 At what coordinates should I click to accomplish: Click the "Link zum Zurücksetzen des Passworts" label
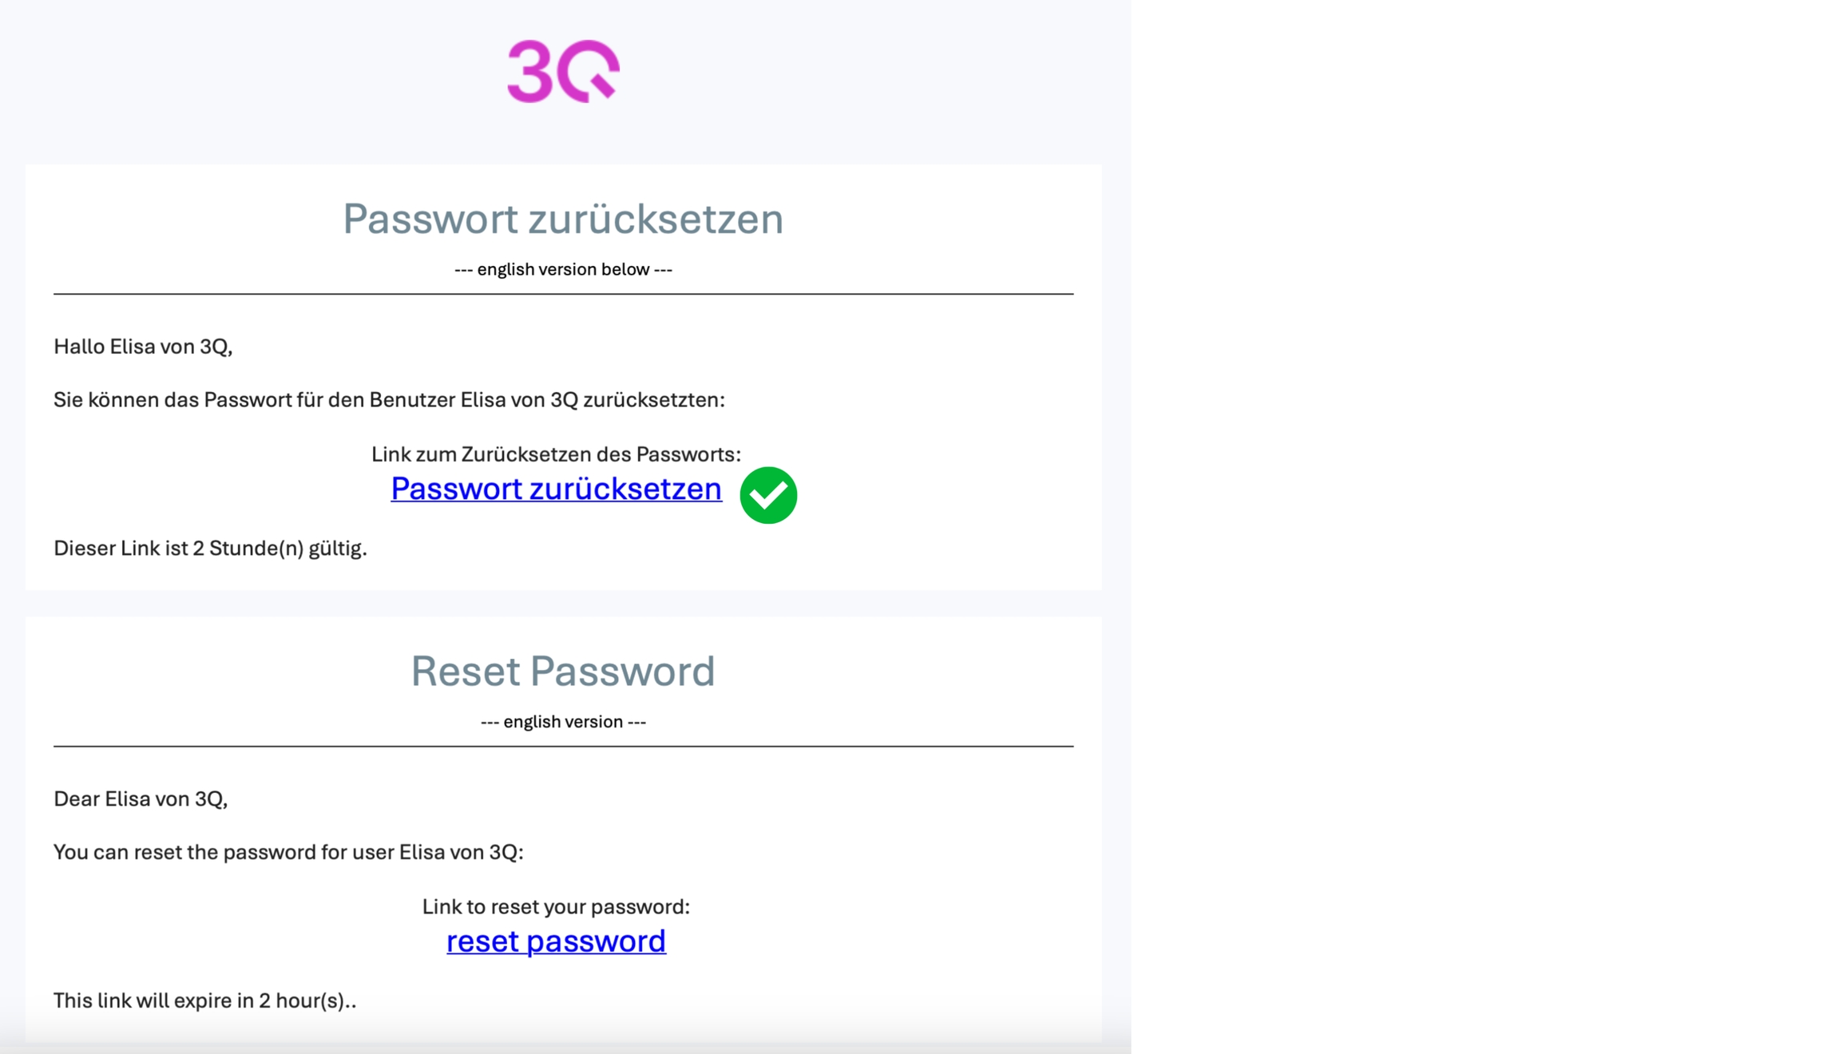pyautogui.click(x=556, y=454)
